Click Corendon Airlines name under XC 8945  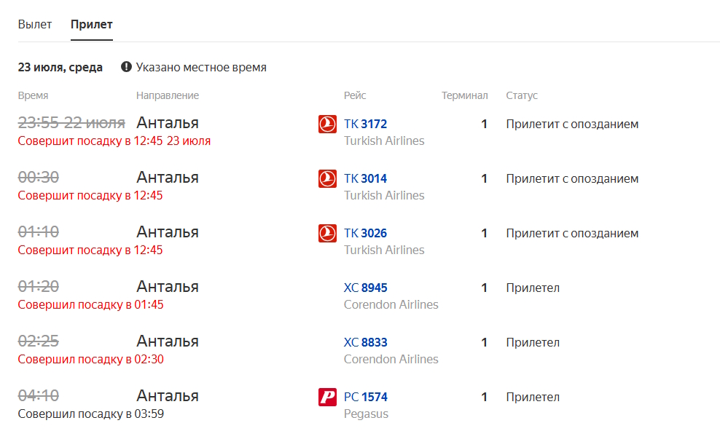coord(391,304)
